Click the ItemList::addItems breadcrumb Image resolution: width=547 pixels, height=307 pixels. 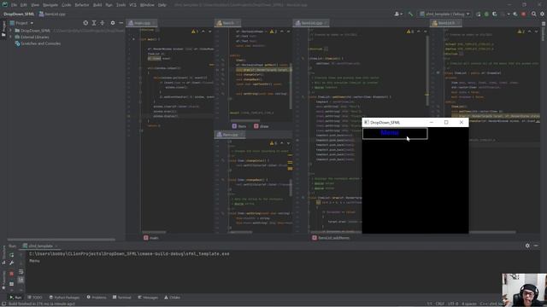[x=331, y=238]
